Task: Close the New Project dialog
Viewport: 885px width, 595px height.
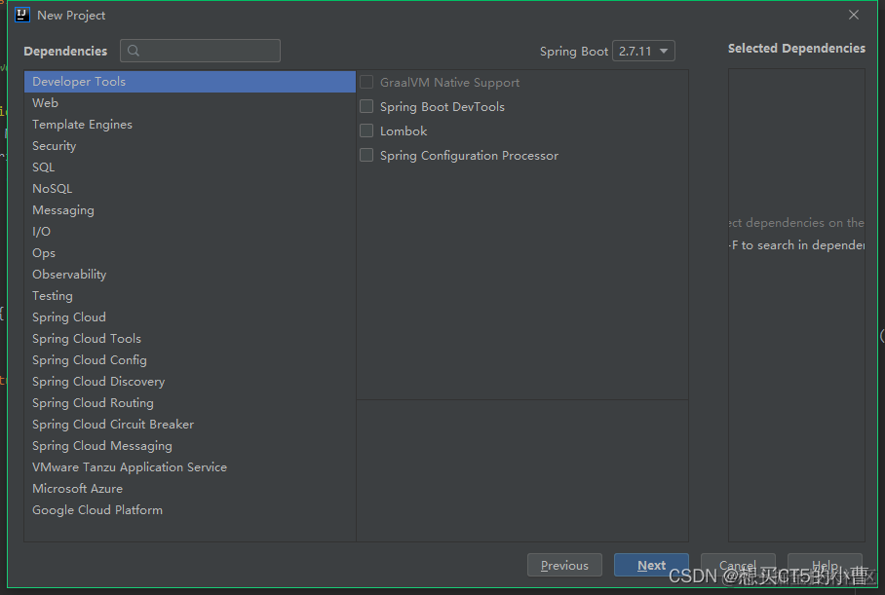Action: coord(854,16)
